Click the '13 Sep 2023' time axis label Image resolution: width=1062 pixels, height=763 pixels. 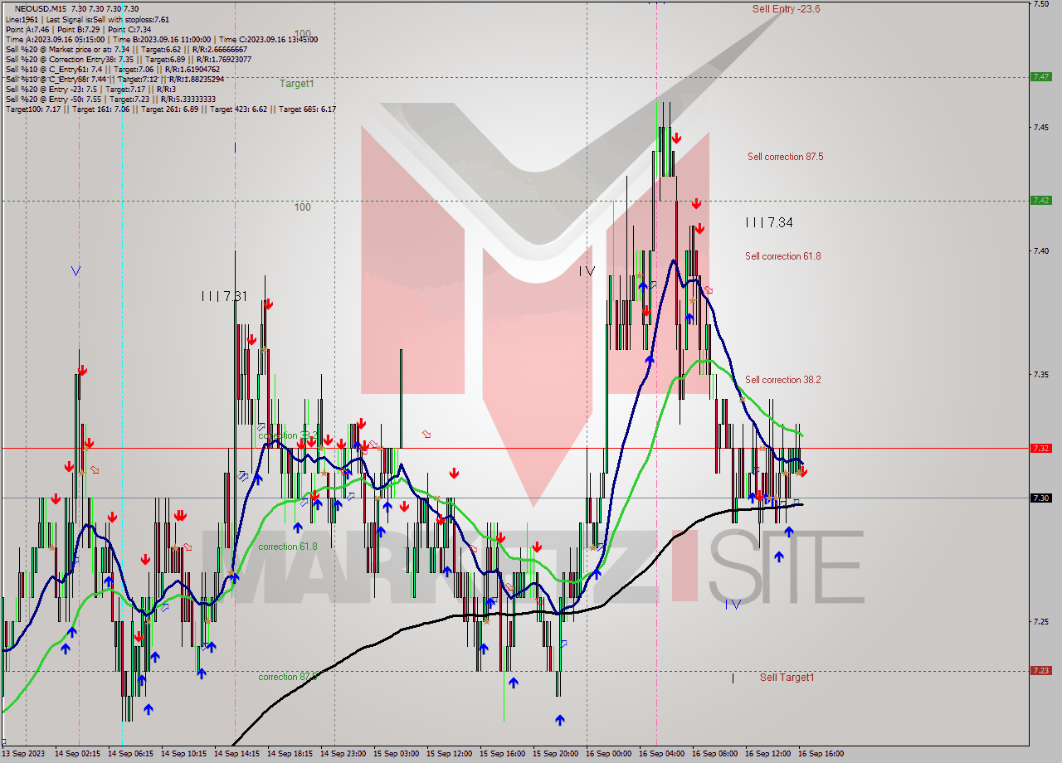(25, 754)
